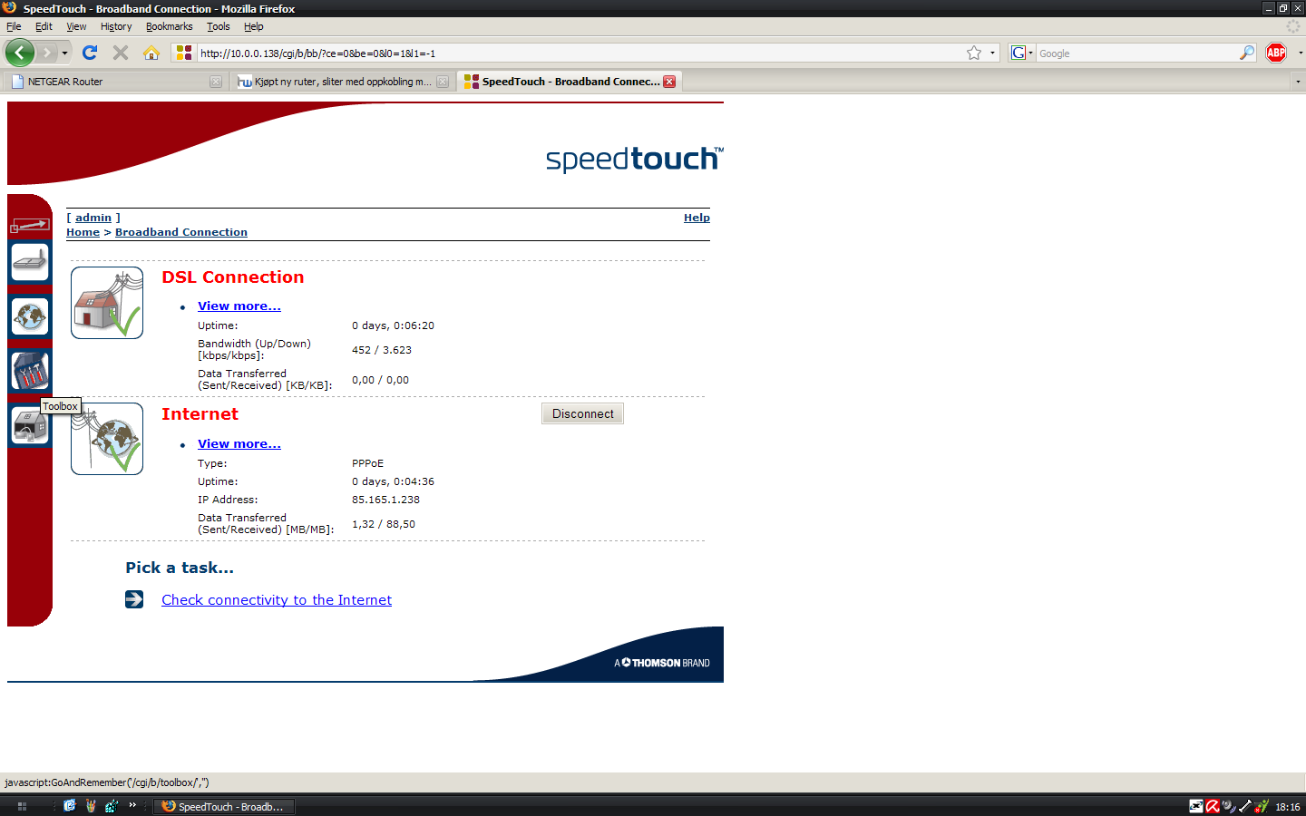Open the bone-shaped tray icon

pyautogui.click(x=1245, y=806)
